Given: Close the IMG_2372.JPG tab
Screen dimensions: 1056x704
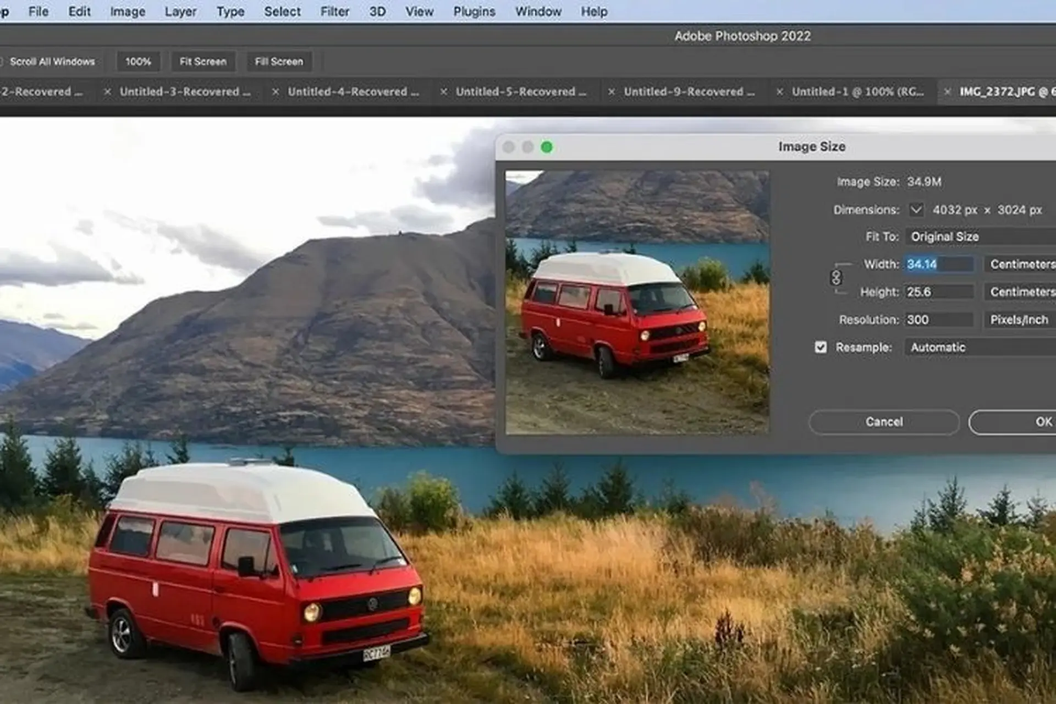Looking at the screenshot, I should (947, 92).
